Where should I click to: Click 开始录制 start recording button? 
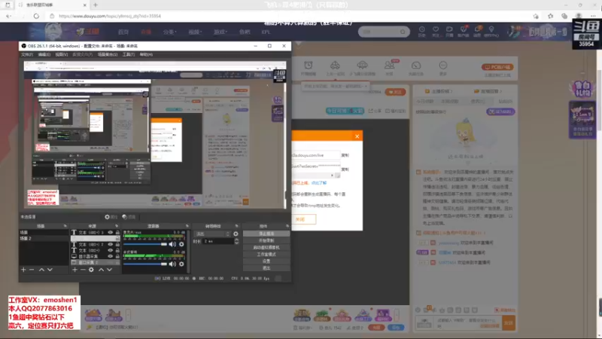pos(266,240)
